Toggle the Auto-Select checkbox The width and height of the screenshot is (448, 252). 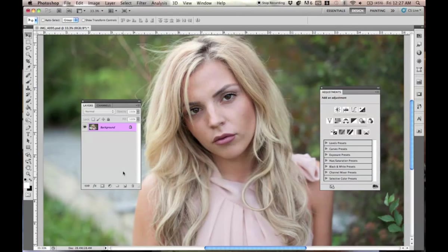tap(43, 20)
